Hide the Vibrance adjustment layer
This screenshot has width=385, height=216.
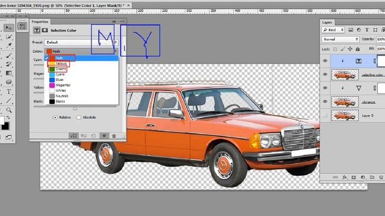[325, 88]
